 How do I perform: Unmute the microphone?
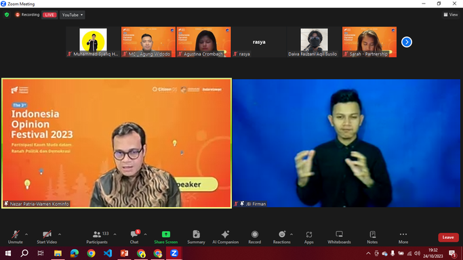click(16, 237)
